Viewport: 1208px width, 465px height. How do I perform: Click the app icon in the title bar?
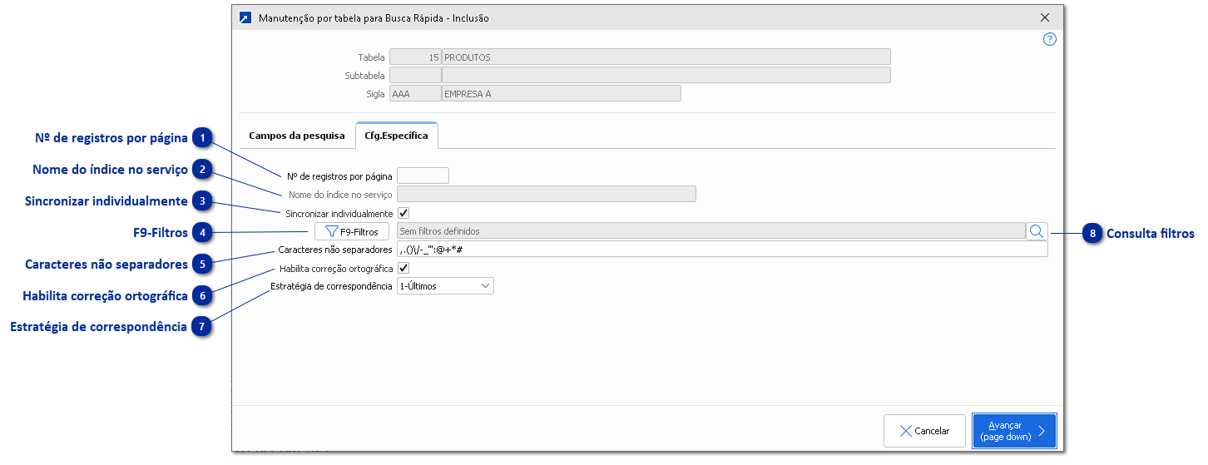tap(245, 17)
